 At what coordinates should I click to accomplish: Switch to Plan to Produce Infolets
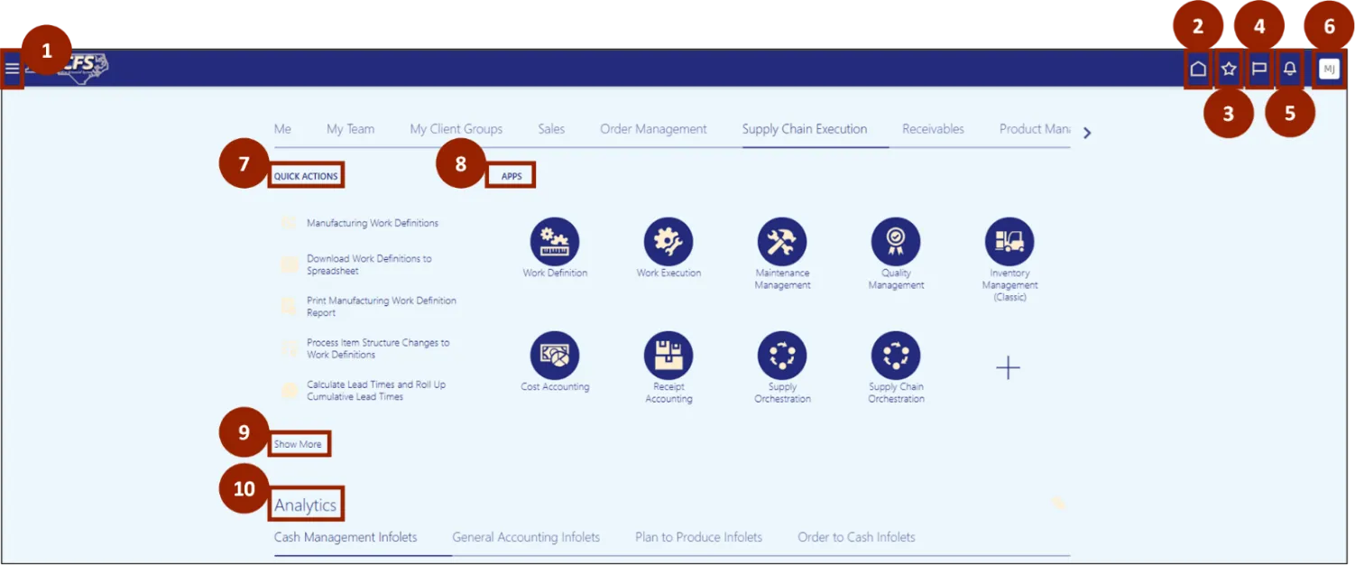coord(698,537)
